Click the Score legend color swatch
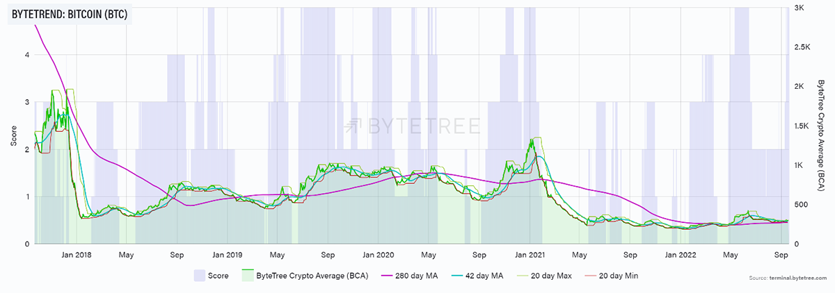Image resolution: width=835 pixels, height=293 pixels. click(x=200, y=276)
